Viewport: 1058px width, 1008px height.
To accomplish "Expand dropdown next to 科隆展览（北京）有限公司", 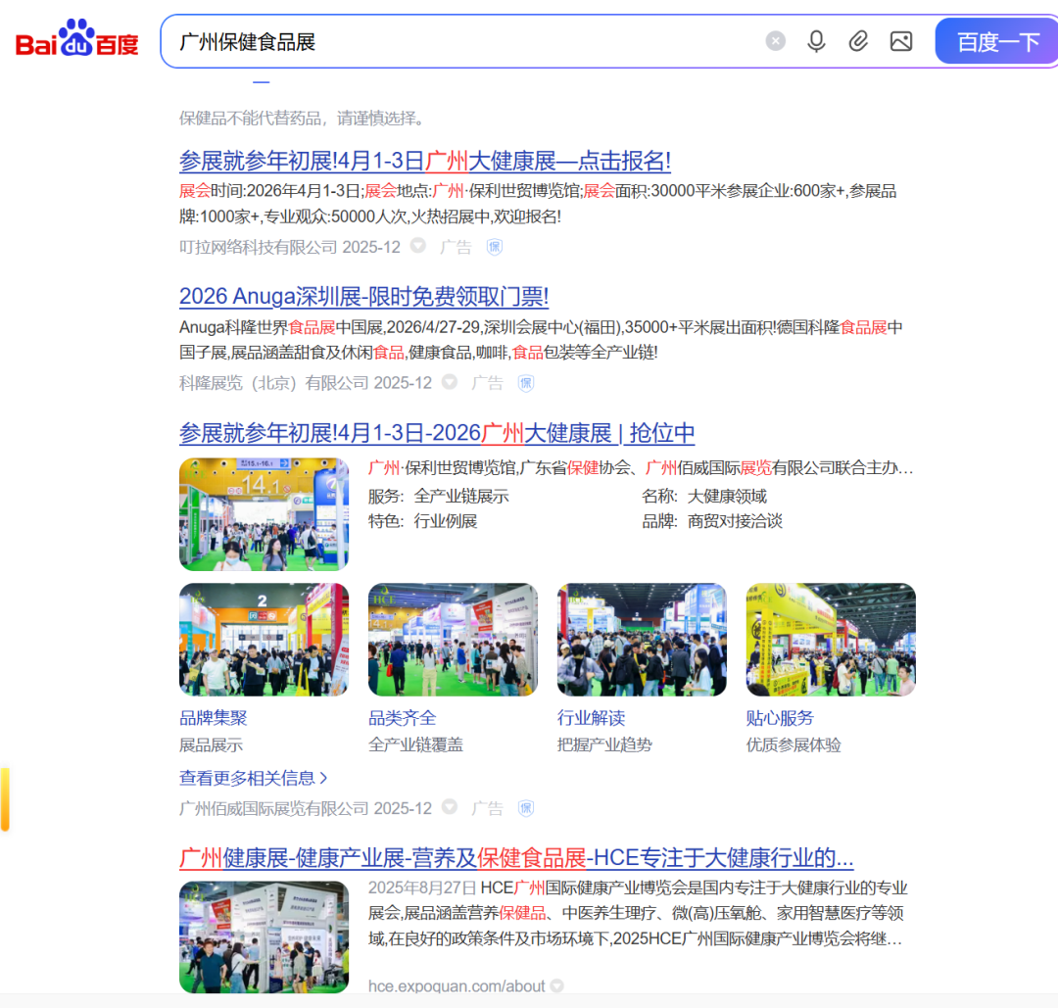I will [450, 382].
